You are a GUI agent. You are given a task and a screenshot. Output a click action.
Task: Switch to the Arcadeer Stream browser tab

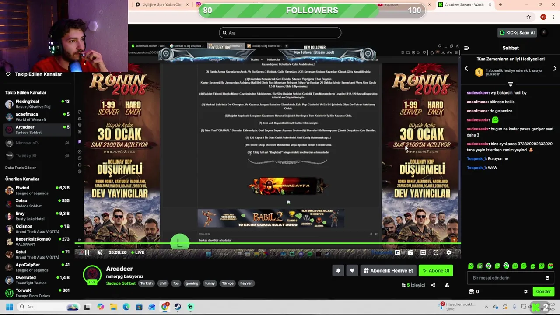[x=464, y=5]
